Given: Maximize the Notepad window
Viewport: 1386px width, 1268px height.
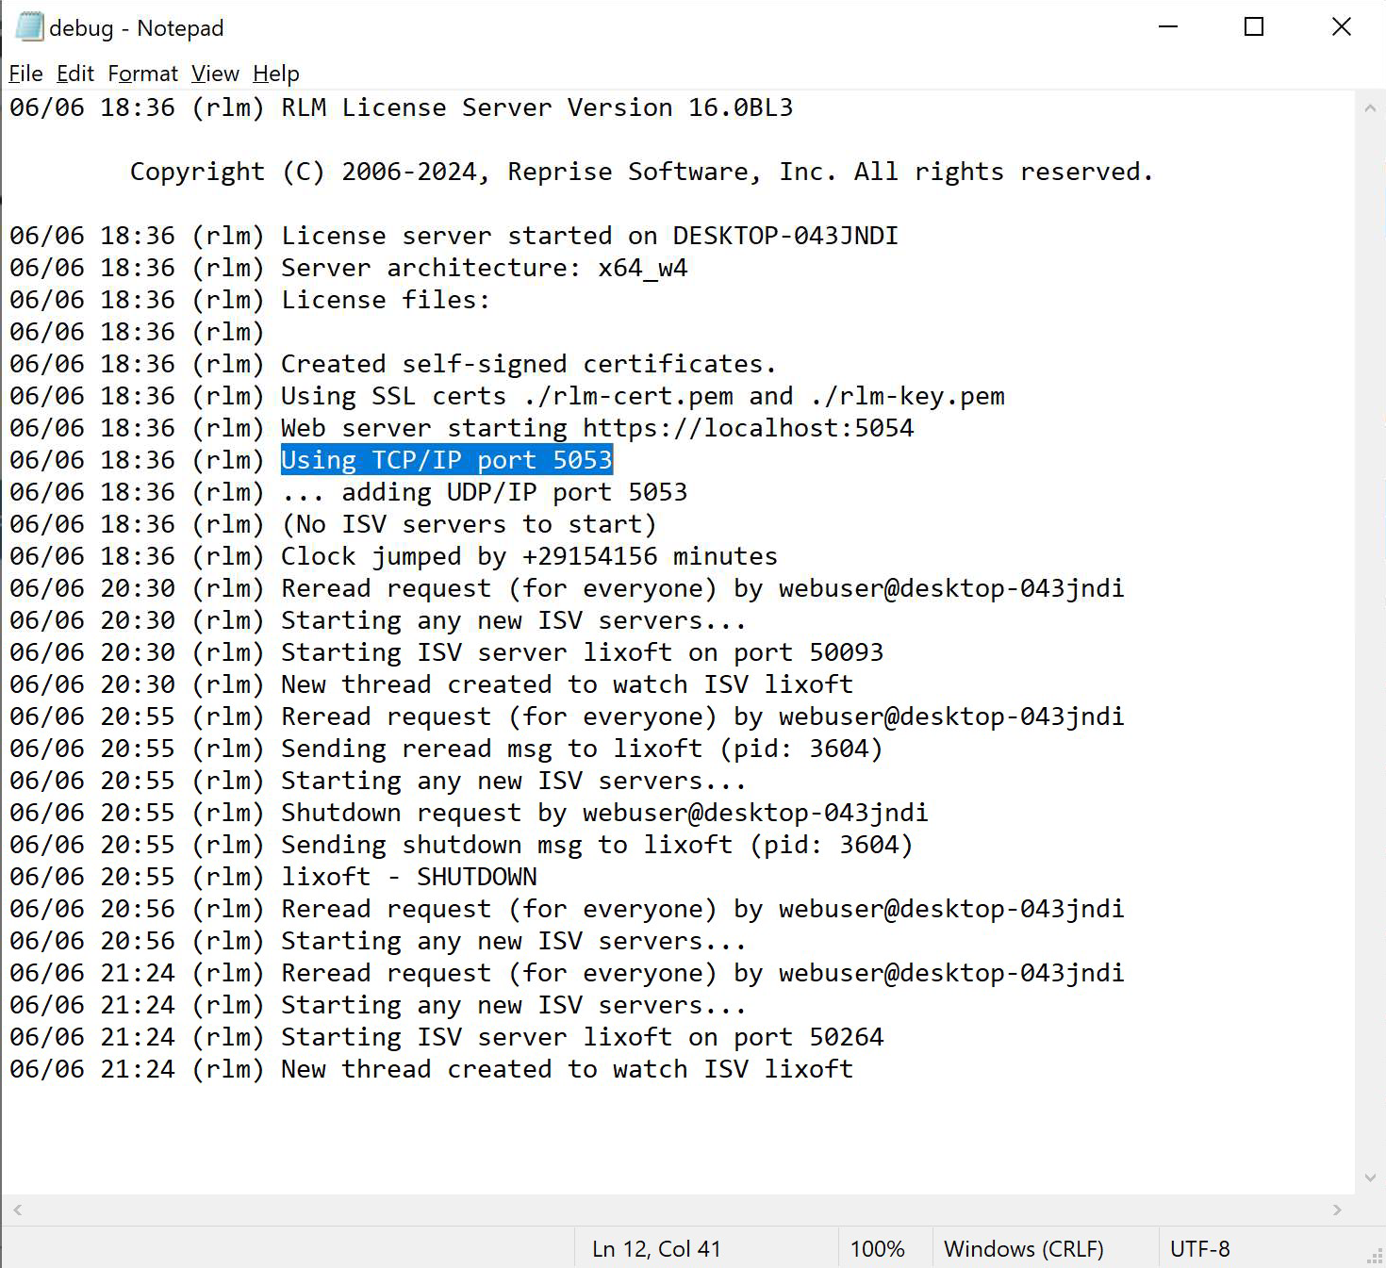Looking at the screenshot, I should tap(1254, 27).
